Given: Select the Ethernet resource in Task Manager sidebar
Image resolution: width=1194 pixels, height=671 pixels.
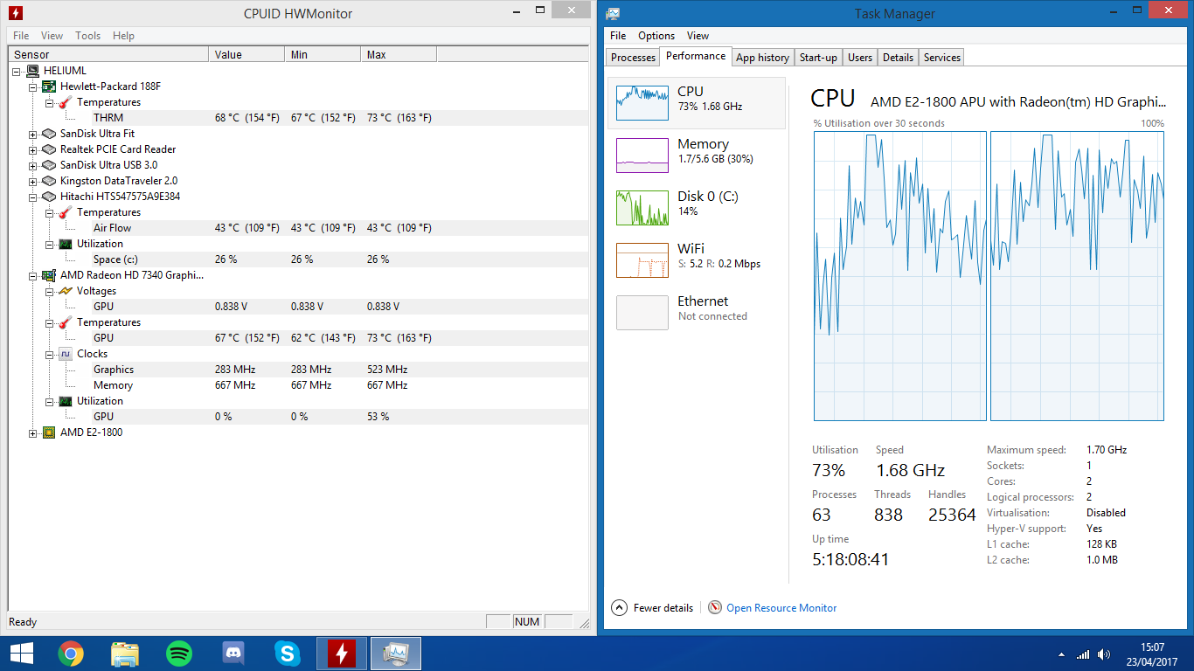Looking at the screenshot, I should point(697,313).
